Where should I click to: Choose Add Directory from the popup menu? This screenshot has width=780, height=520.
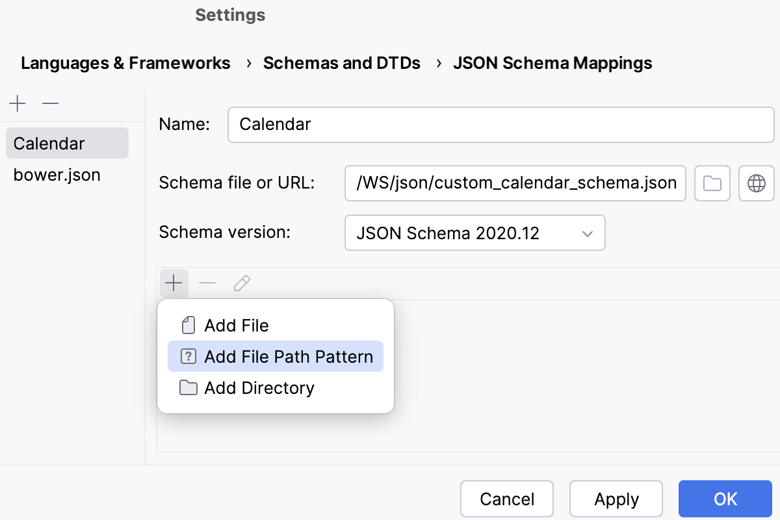(259, 388)
